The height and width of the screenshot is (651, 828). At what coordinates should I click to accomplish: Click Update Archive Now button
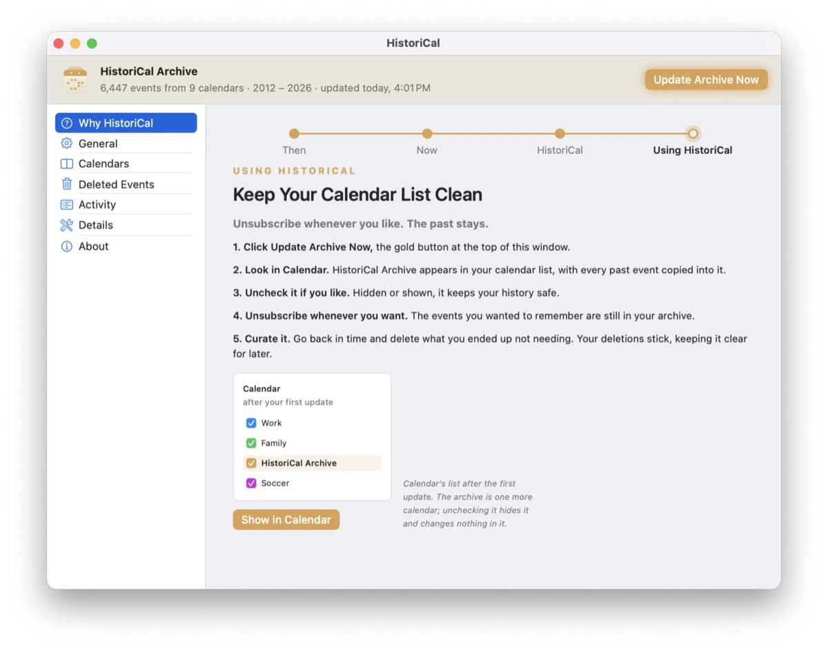click(706, 80)
